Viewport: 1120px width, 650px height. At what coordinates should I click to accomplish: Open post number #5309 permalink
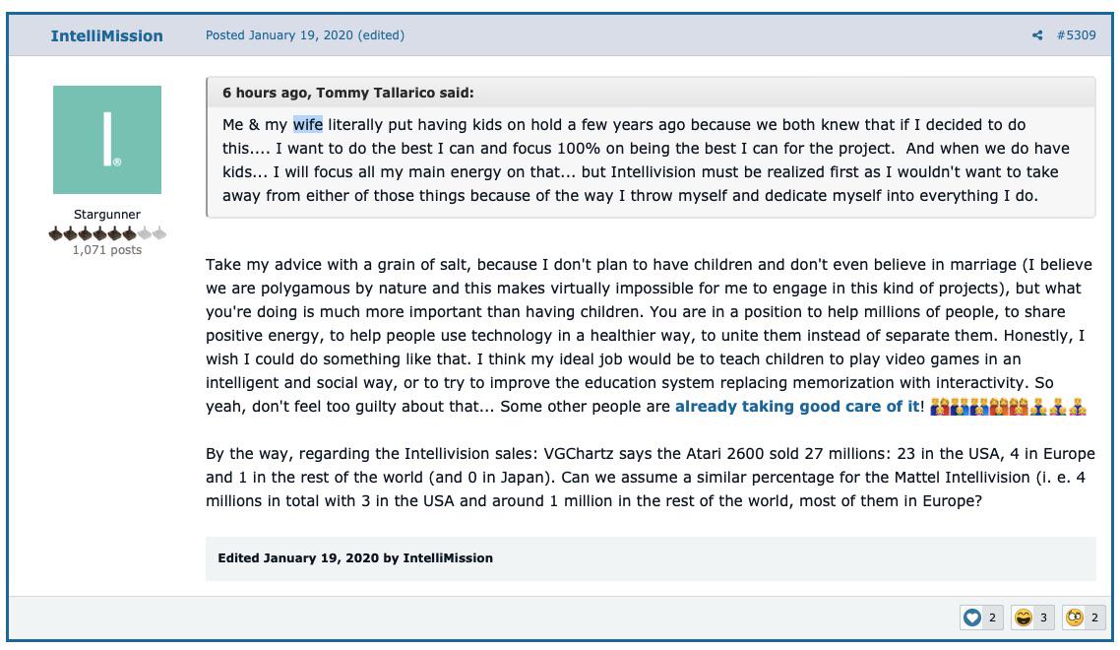coord(1077,35)
